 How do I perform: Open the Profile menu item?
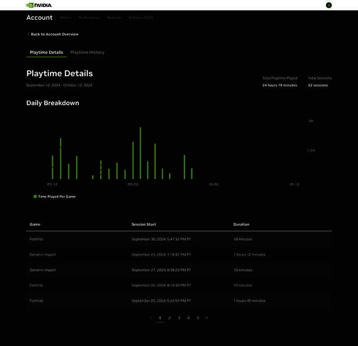click(65, 17)
